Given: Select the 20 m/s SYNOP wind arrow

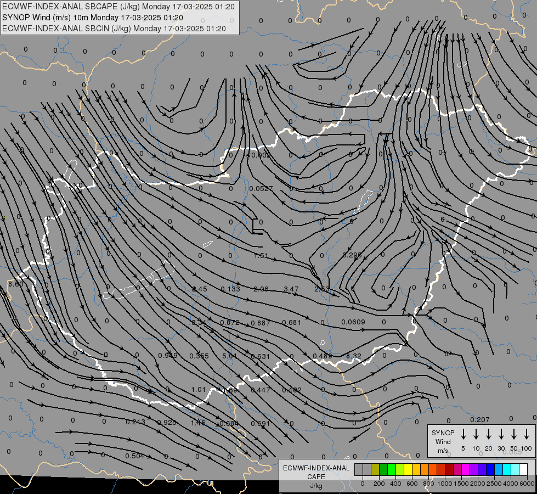Looking at the screenshot, I should [x=488, y=434].
